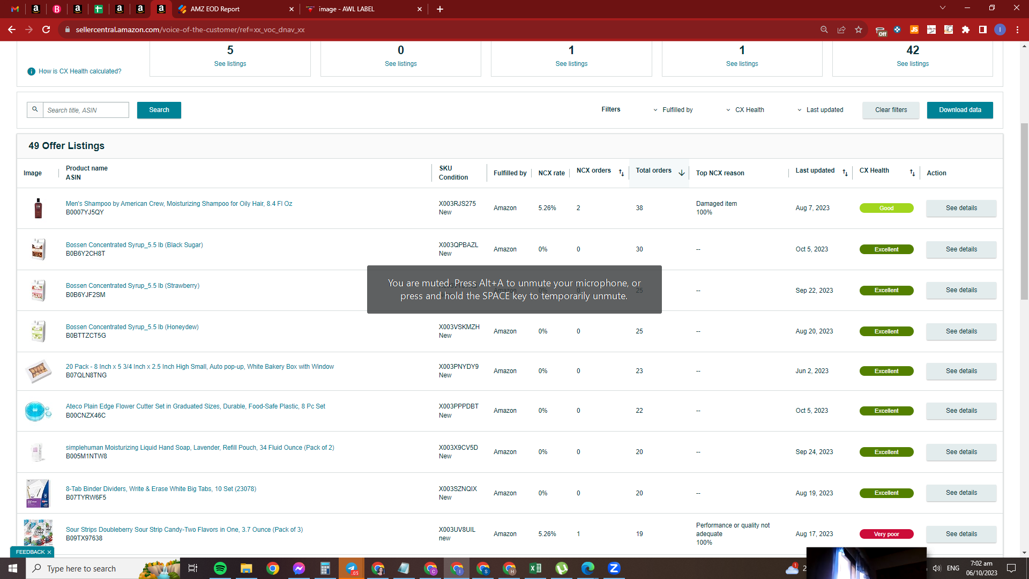Open Men's Shampoo by American Crew listing
Screen dimensions: 1029x579
[179, 204]
